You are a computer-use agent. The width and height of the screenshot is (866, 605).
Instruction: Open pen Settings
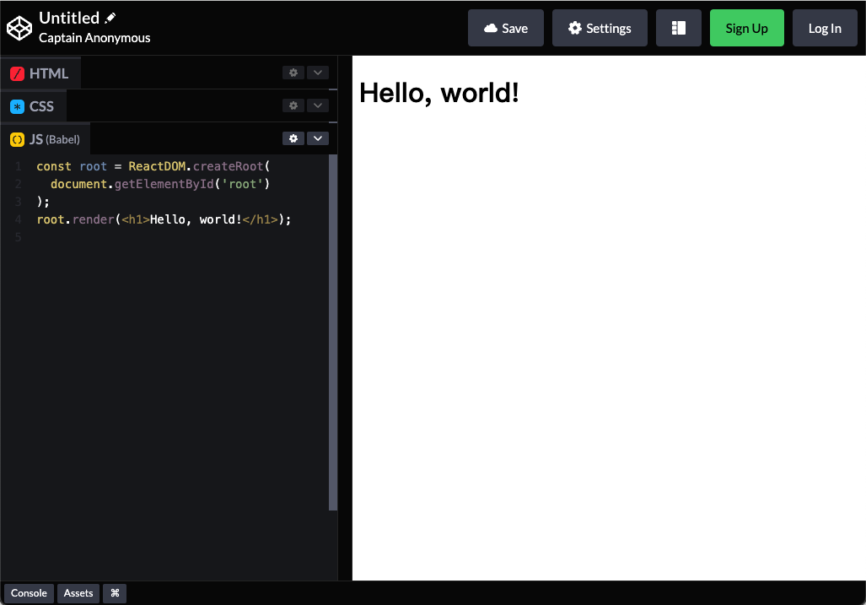click(x=600, y=28)
